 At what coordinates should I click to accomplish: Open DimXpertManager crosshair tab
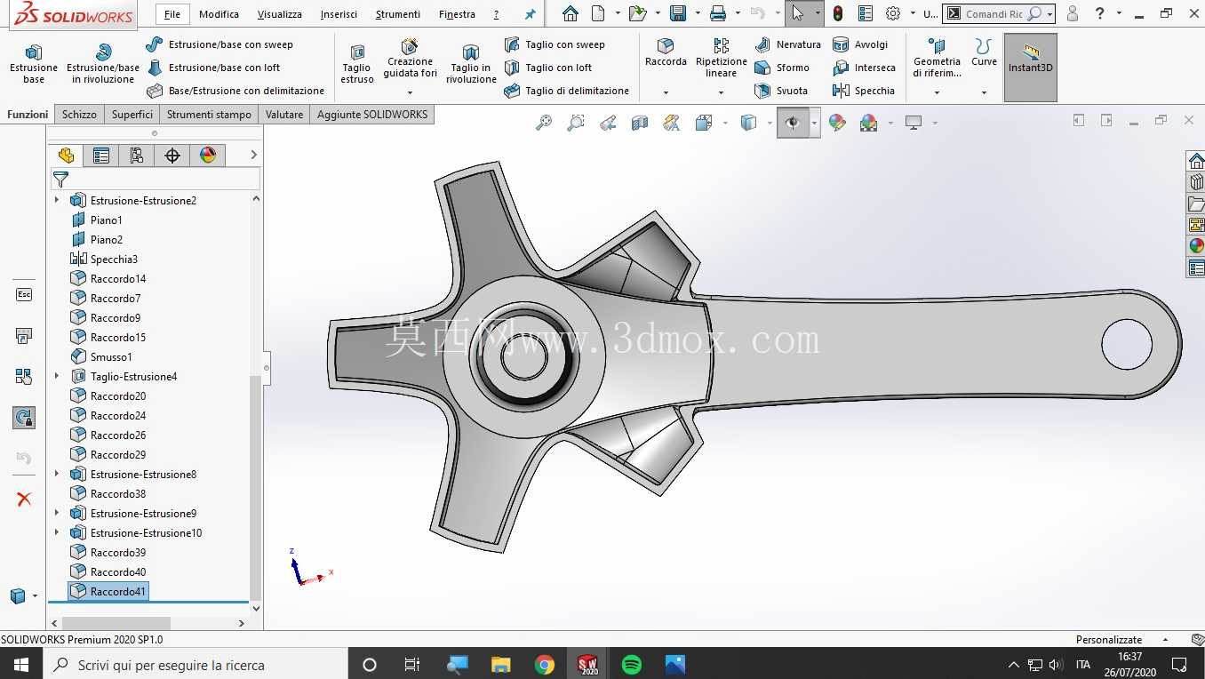(172, 156)
